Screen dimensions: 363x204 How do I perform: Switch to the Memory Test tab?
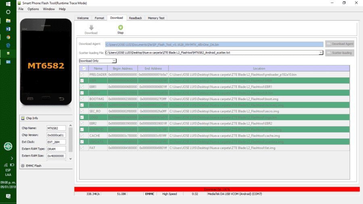point(156,18)
